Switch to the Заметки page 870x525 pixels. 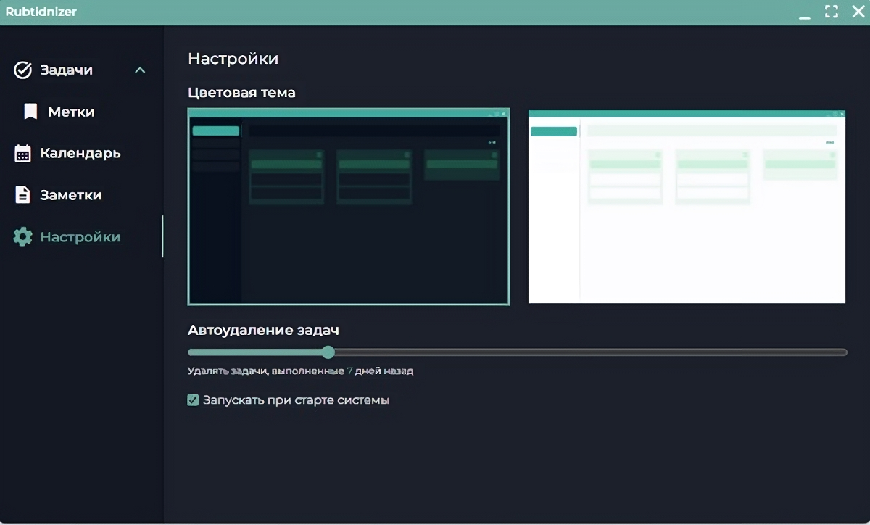71,195
